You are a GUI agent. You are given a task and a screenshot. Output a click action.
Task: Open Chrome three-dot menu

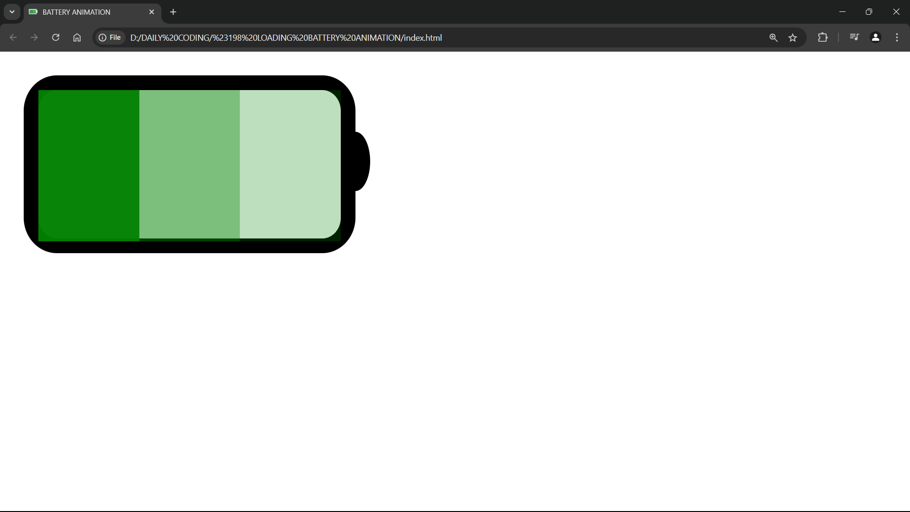(x=897, y=37)
